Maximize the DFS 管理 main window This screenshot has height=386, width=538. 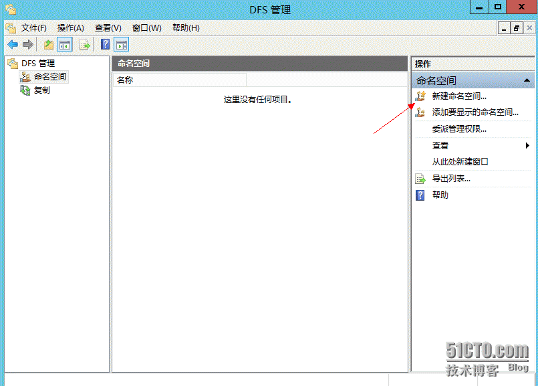pyautogui.click(x=497, y=7)
